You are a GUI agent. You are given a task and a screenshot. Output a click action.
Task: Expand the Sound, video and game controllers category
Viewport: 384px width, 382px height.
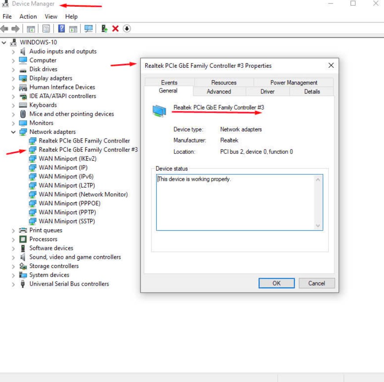tap(13, 257)
